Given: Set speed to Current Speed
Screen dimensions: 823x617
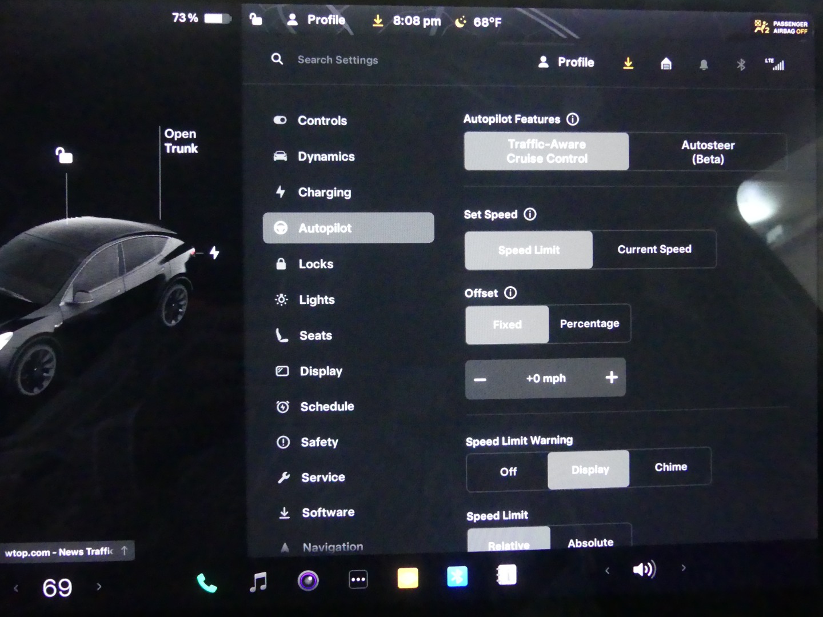Looking at the screenshot, I should [654, 249].
